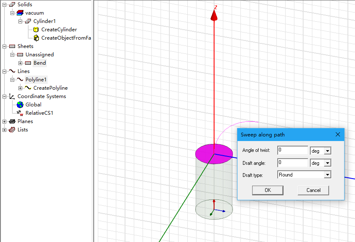Close the Sweep along path dialog
Screen dimensions: 355x242
(x=338, y=134)
